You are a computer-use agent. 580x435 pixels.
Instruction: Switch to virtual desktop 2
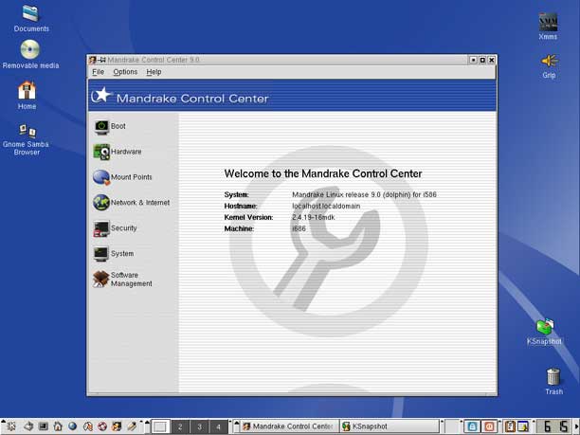click(x=180, y=426)
